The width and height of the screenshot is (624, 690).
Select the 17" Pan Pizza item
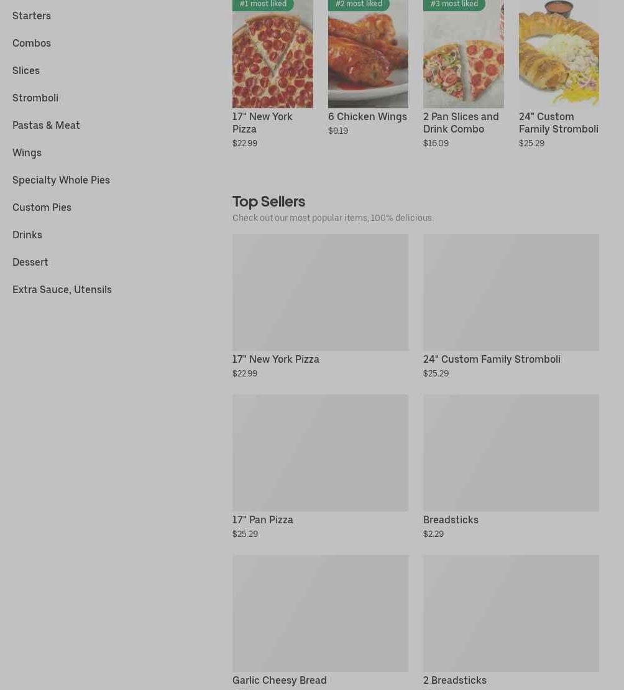[320, 467]
